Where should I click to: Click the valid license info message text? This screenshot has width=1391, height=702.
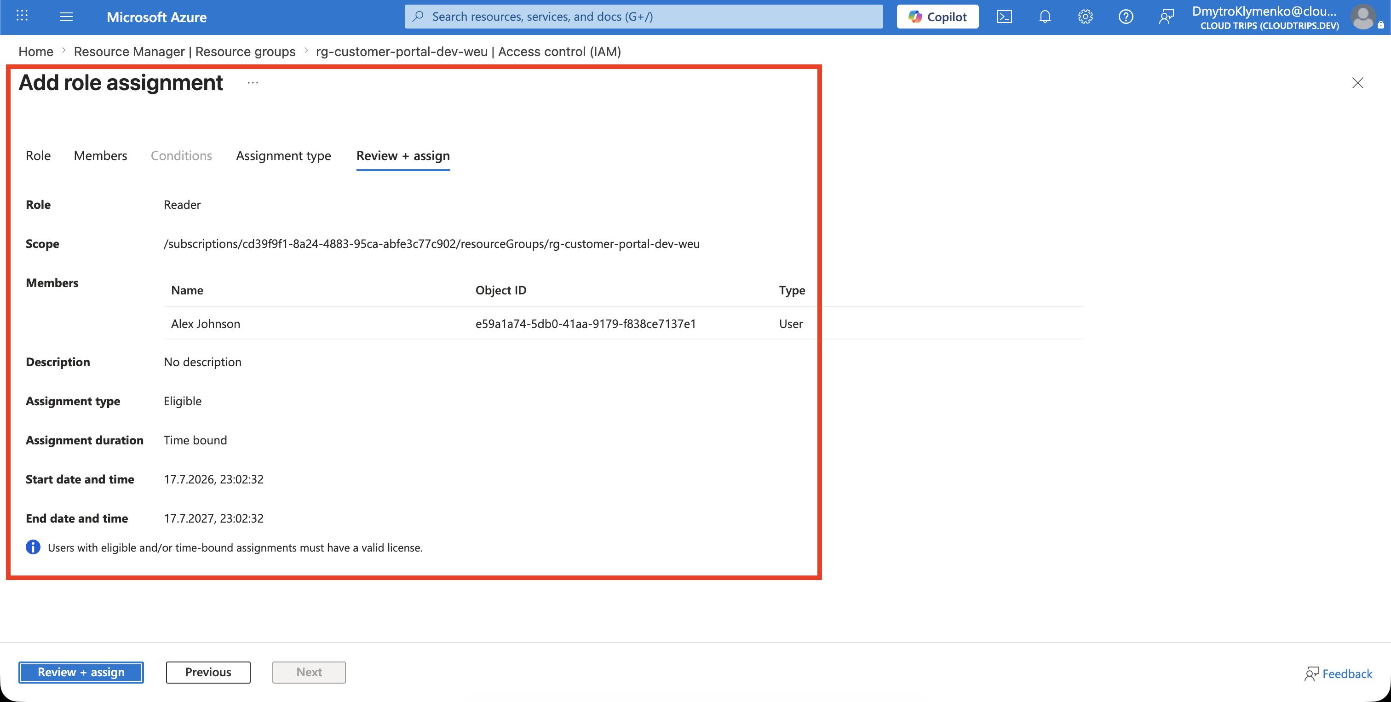click(235, 547)
